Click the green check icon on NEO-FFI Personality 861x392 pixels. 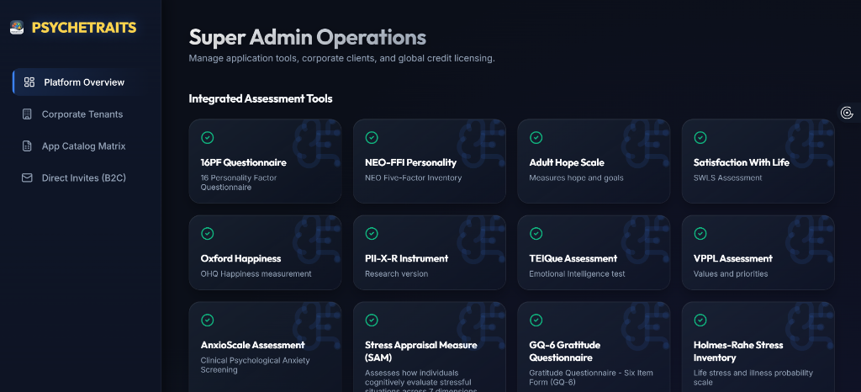point(372,138)
